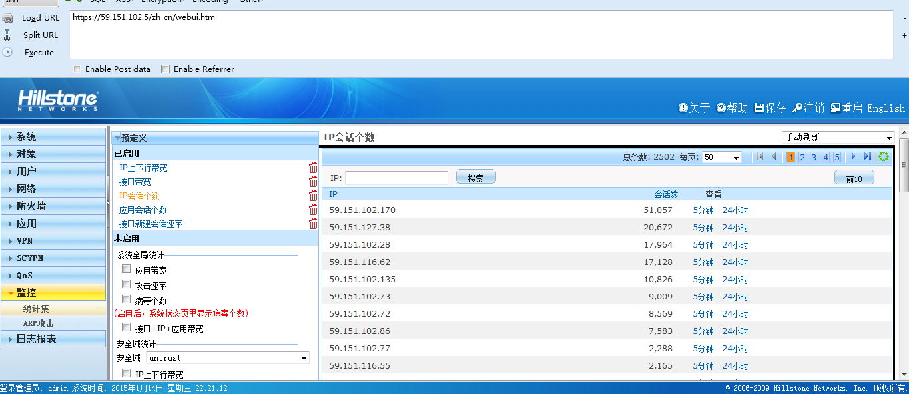The image size is (909, 394).
Task: Check the 接口+IP+应用带宽 checkbox
Action: pyautogui.click(x=126, y=327)
